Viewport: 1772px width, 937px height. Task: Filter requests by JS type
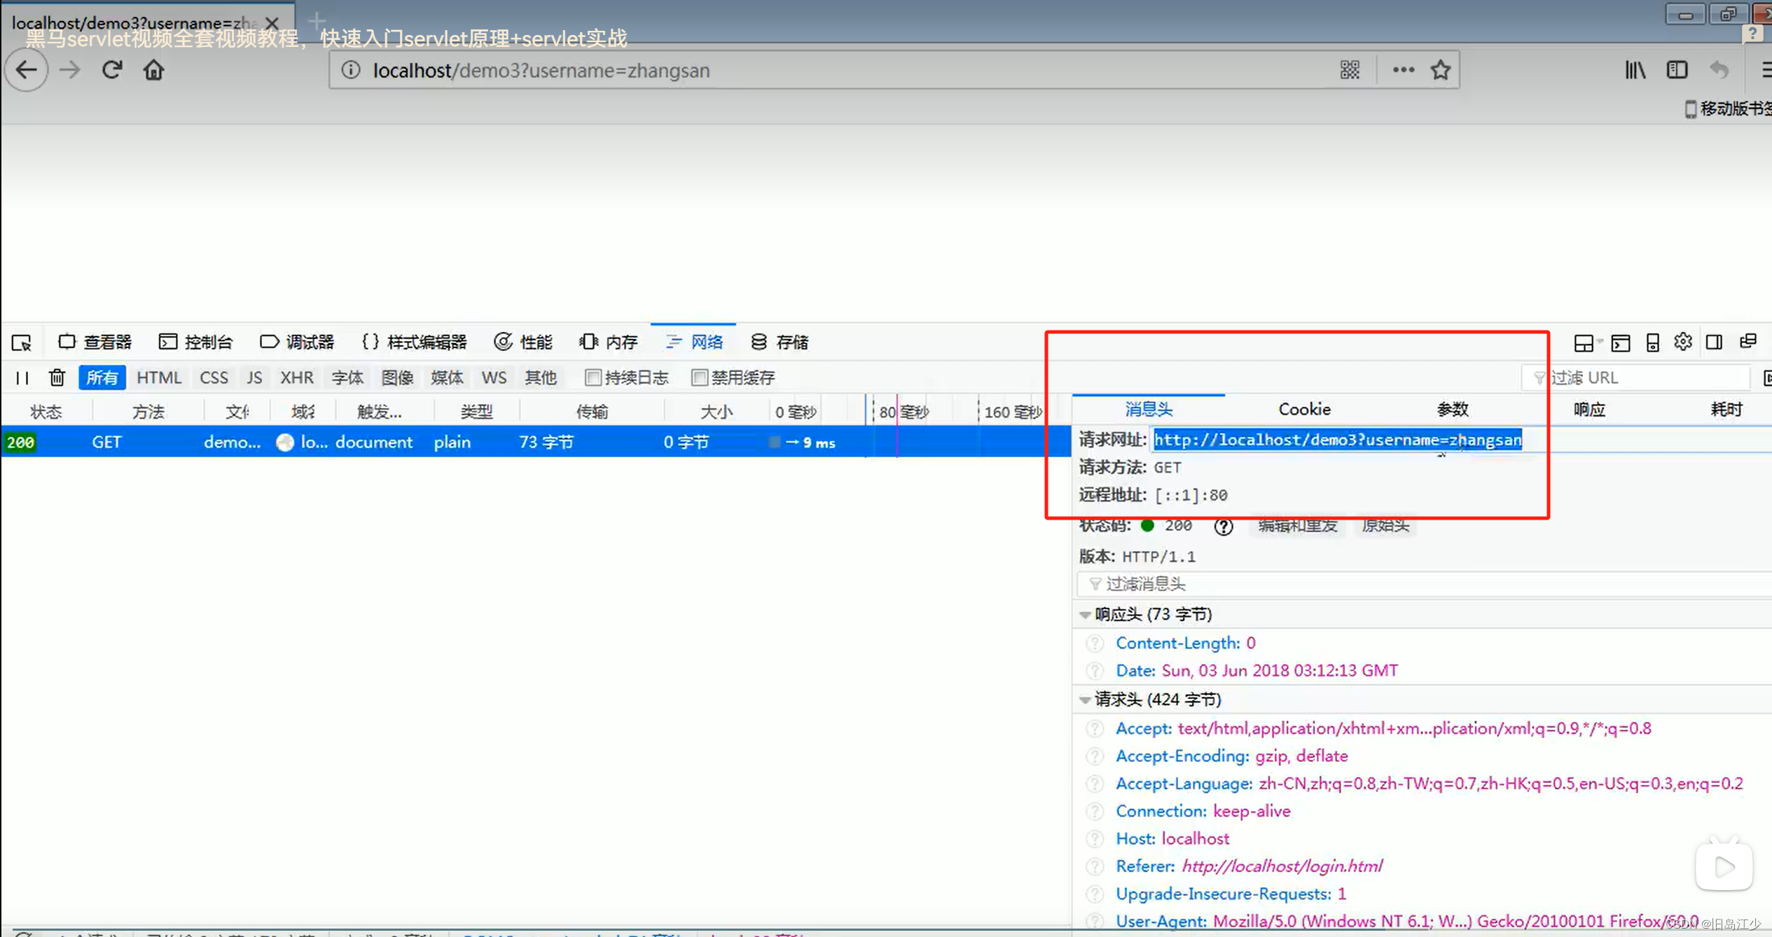tap(254, 377)
